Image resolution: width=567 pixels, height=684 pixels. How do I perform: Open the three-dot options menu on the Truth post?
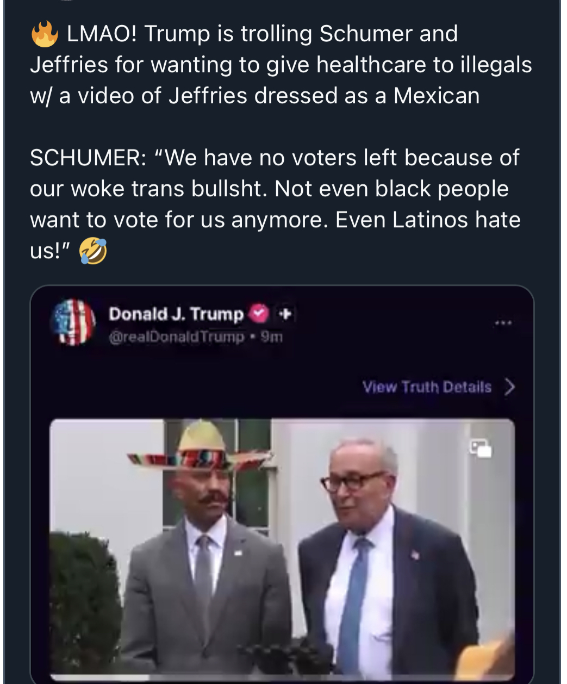[x=504, y=322]
